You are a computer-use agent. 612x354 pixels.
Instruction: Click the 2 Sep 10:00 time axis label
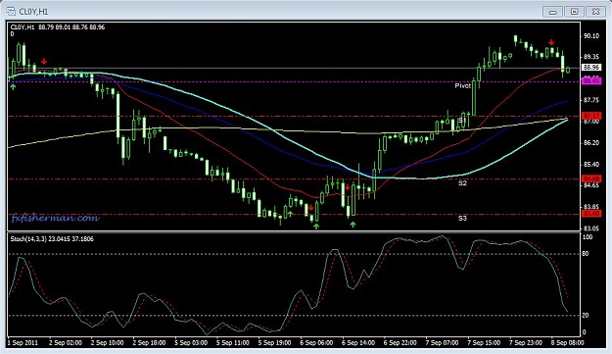tap(108, 342)
